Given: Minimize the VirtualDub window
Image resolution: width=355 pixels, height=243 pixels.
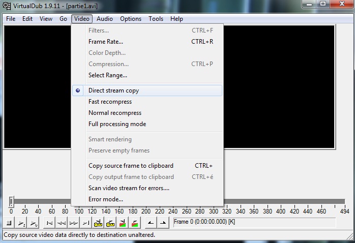Looking at the screenshot, I should coord(309,4).
